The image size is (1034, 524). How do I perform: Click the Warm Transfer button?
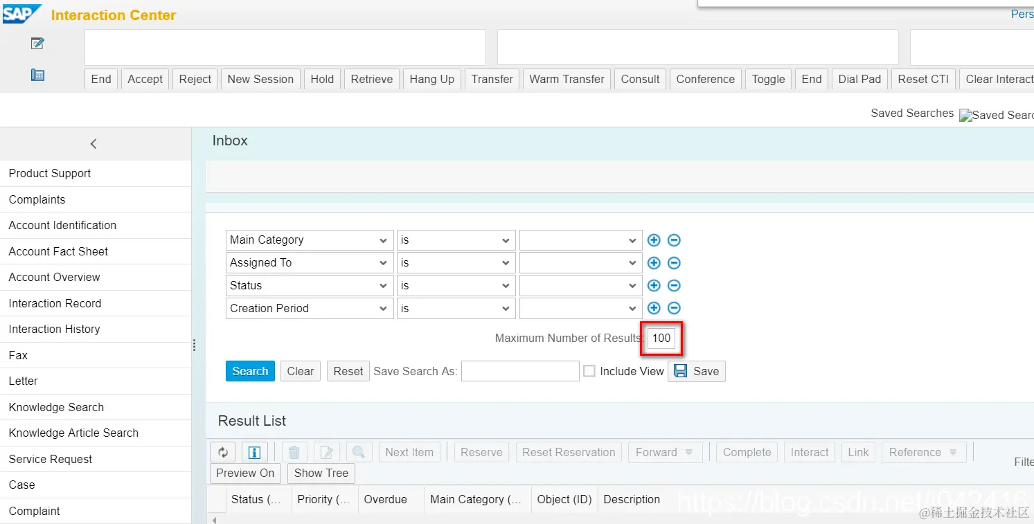pos(567,79)
